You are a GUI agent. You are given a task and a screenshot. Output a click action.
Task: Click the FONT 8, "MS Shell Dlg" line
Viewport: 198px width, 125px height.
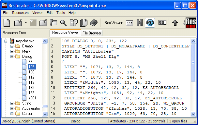coord(90,56)
